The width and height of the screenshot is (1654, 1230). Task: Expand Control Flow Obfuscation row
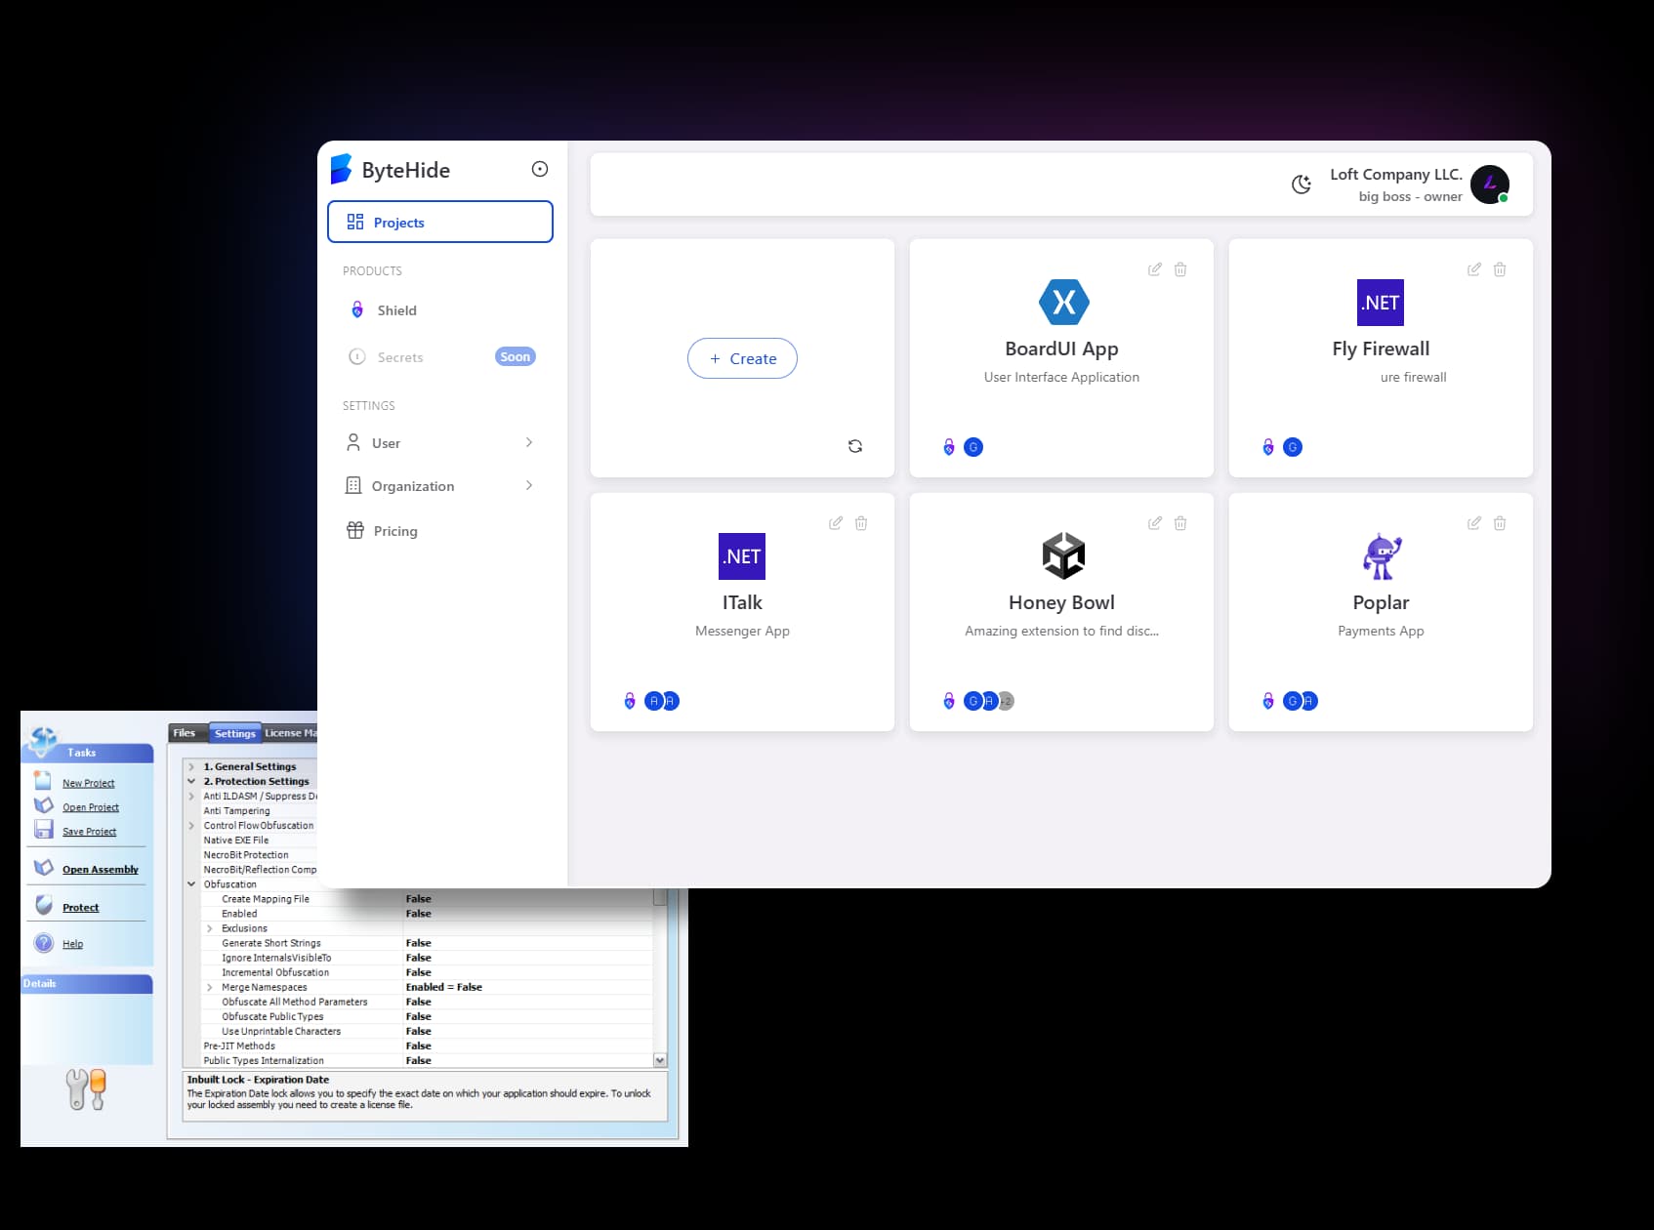coord(191,826)
